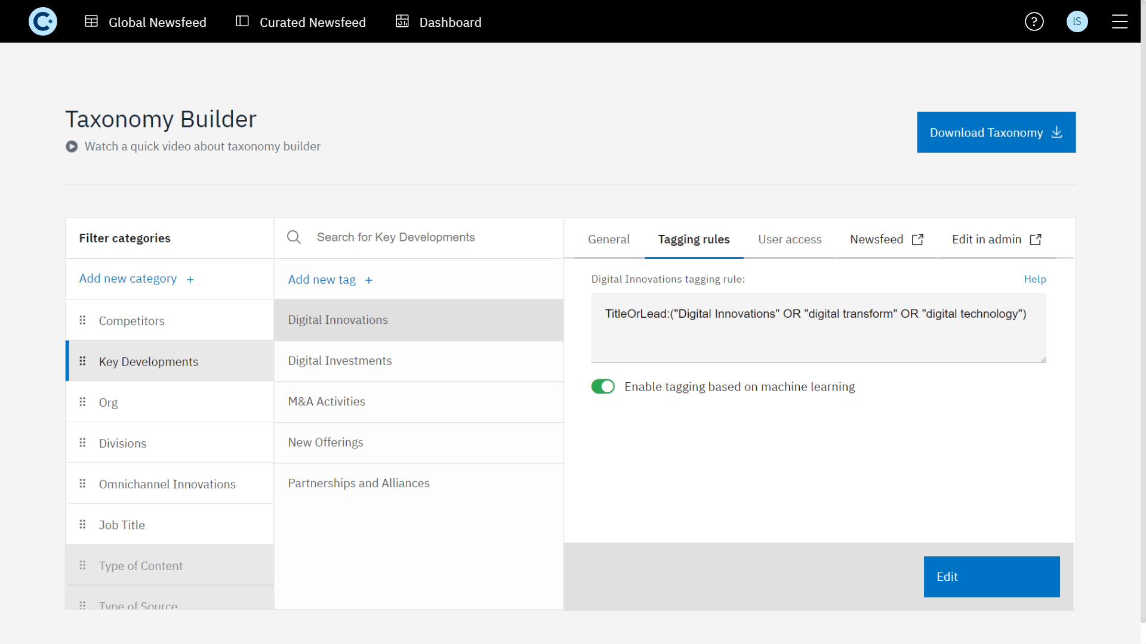Click the drag handle for Job Title
1146x644 pixels.
[82, 524]
